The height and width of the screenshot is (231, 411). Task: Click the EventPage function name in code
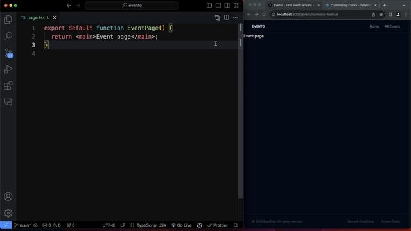(143, 28)
